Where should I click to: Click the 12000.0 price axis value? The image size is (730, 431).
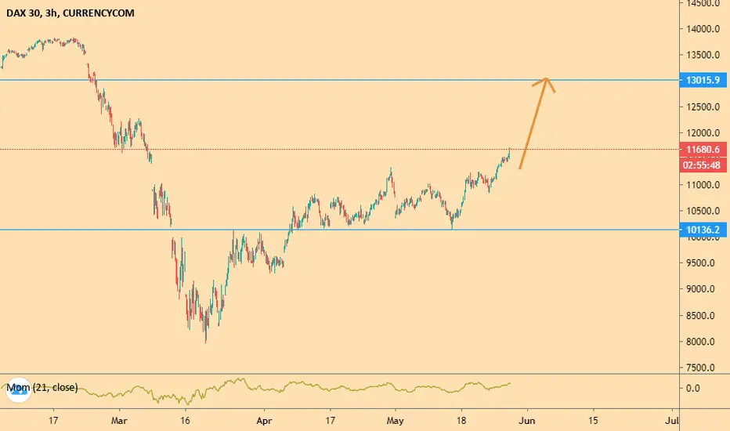(703, 133)
